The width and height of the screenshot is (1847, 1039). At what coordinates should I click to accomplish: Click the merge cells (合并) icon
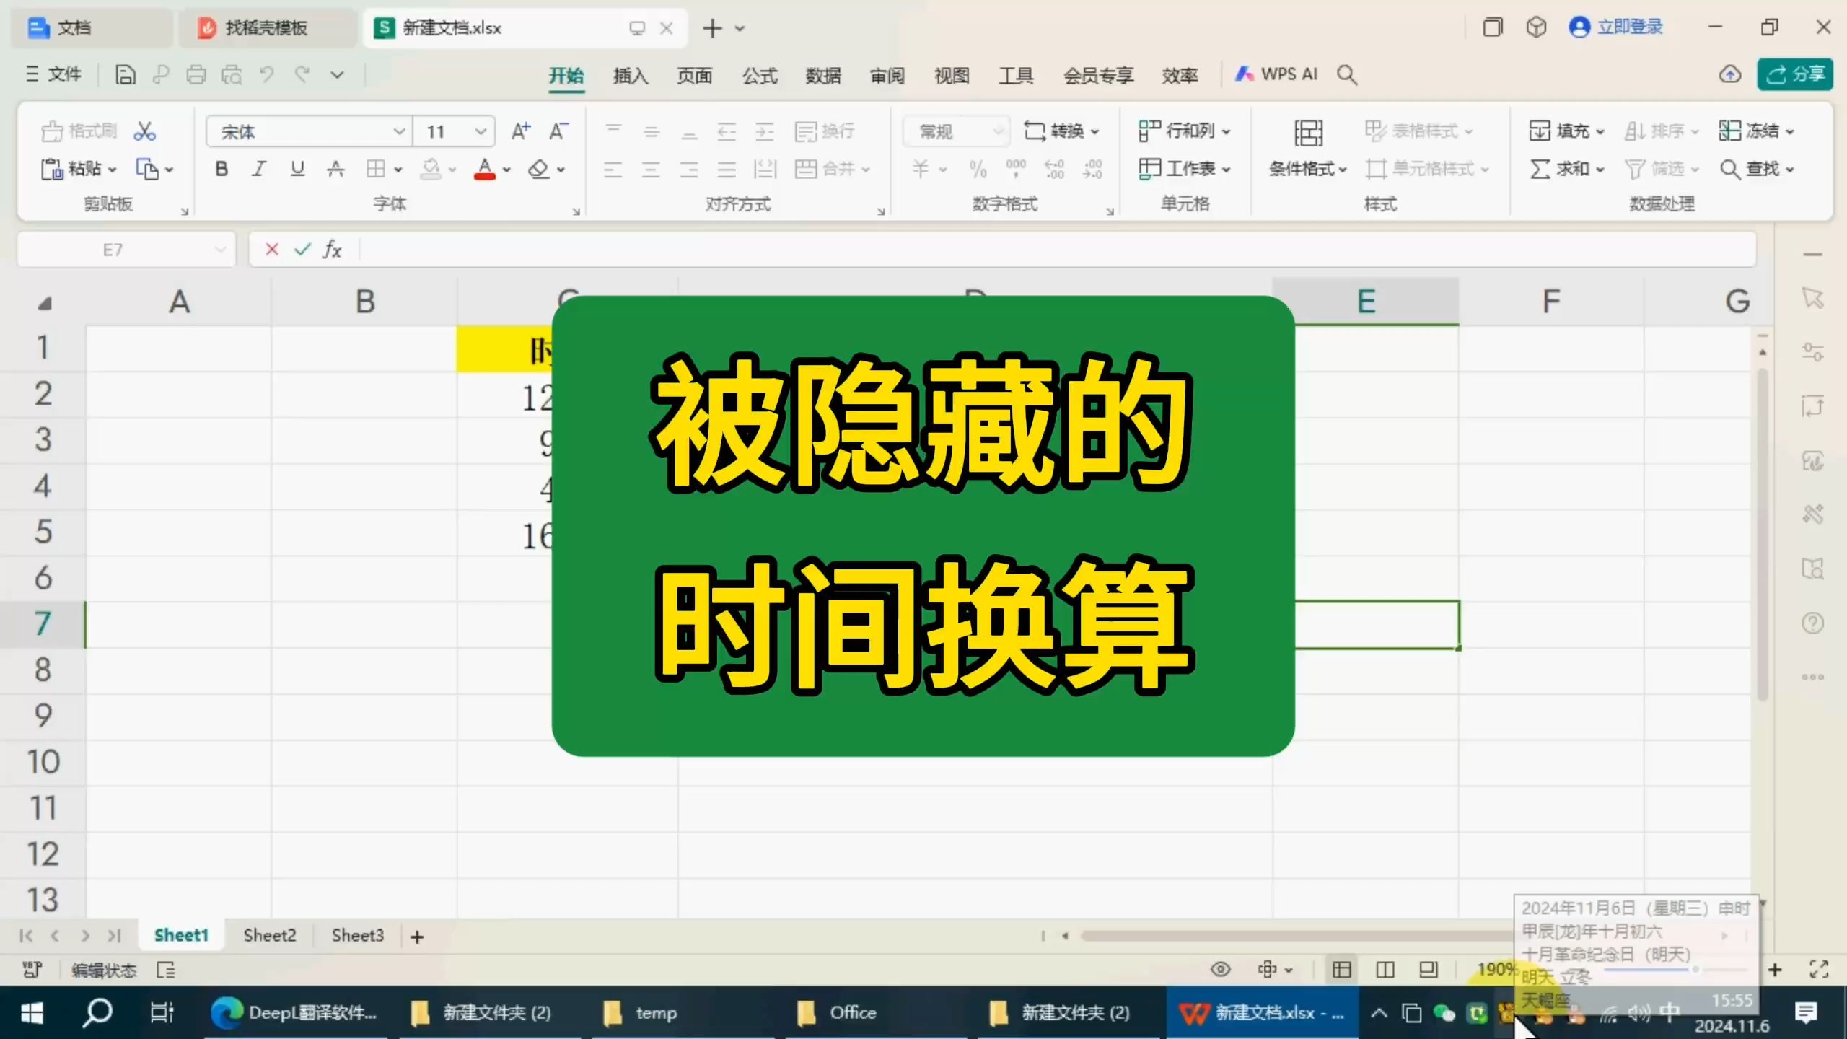pos(830,169)
